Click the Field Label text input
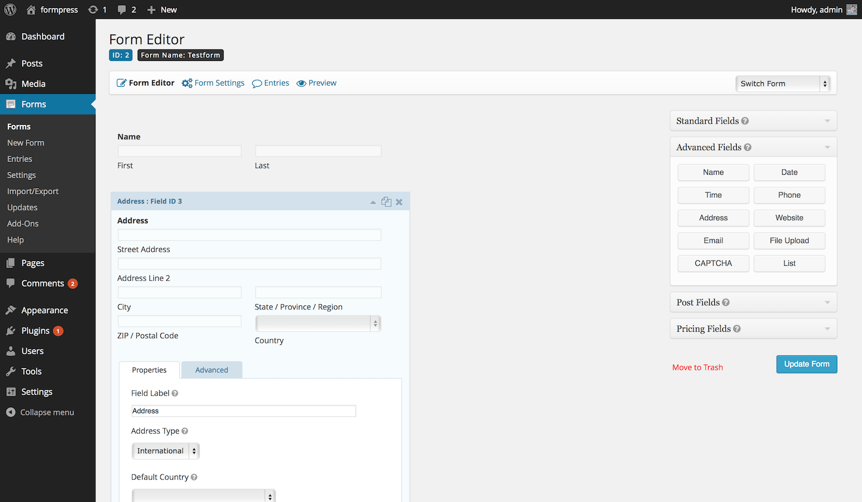 coord(244,411)
